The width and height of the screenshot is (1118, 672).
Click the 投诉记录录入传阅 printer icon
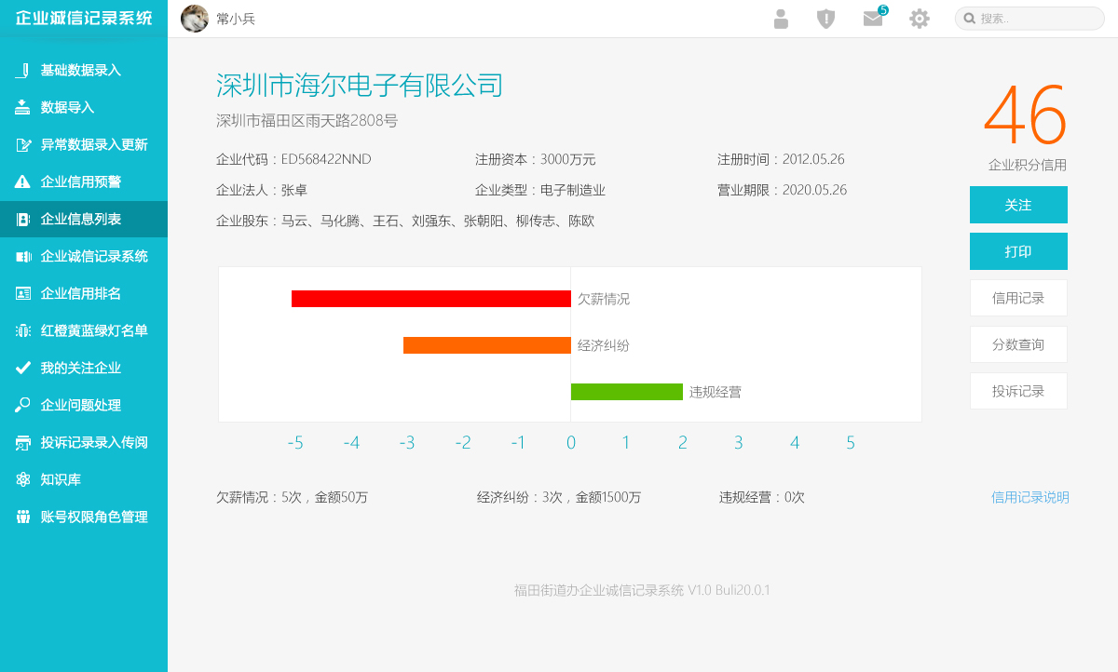pos(23,442)
